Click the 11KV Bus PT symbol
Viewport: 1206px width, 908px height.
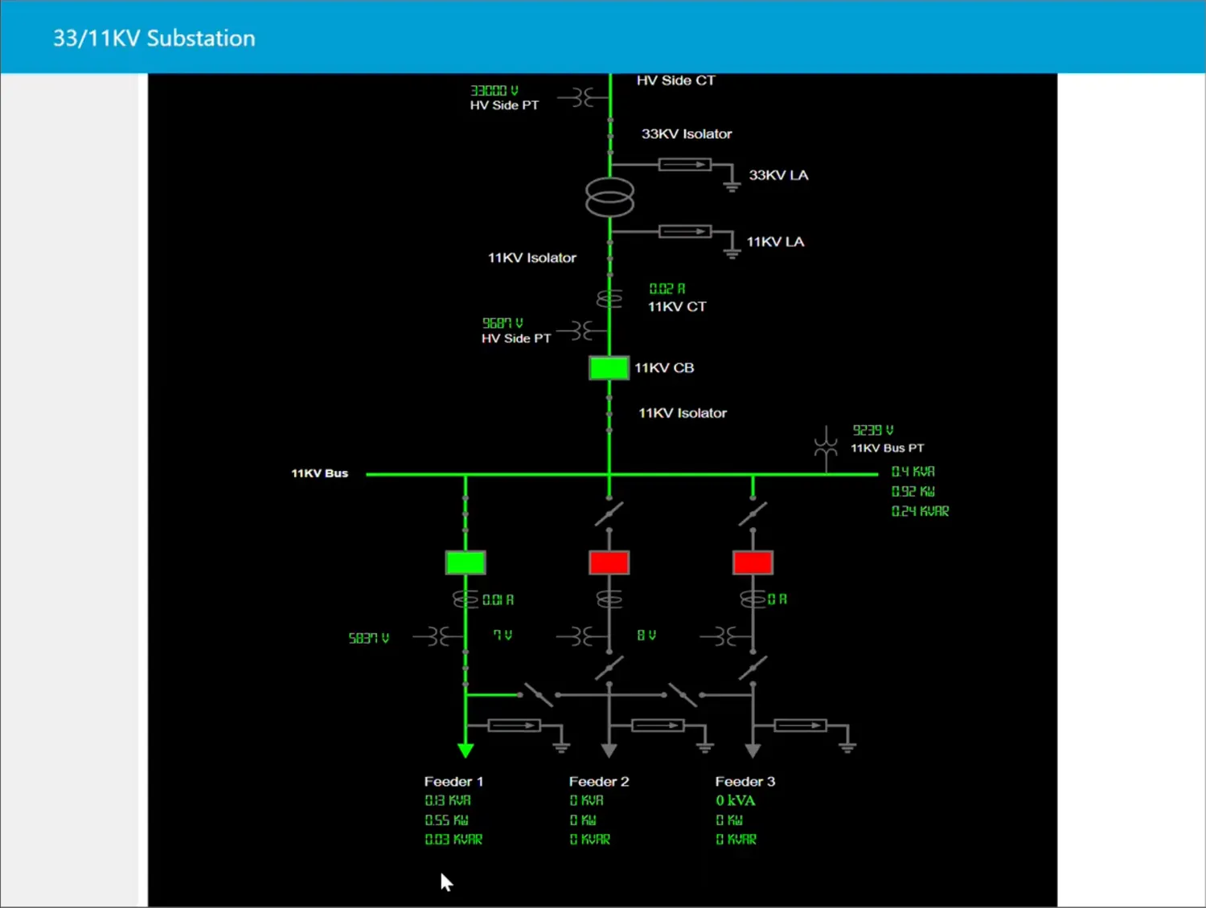click(826, 449)
